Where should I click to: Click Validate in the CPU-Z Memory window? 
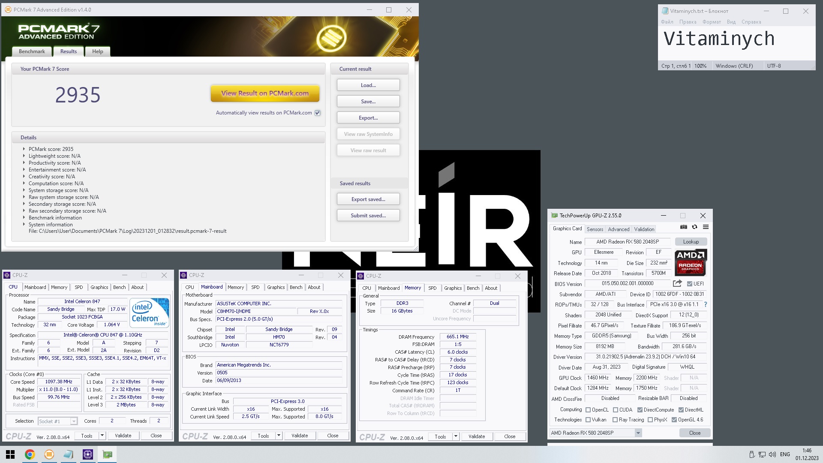pos(477,436)
